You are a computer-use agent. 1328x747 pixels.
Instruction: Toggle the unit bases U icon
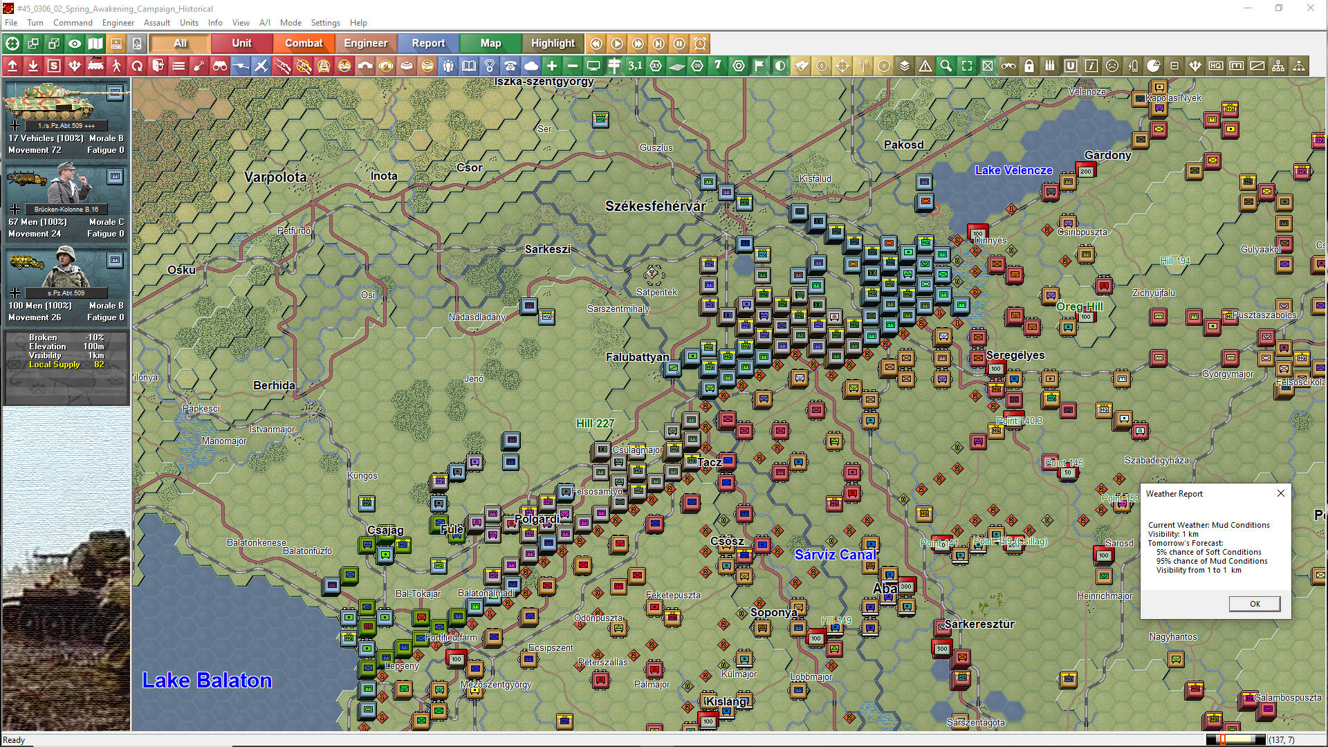click(x=1071, y=66)
